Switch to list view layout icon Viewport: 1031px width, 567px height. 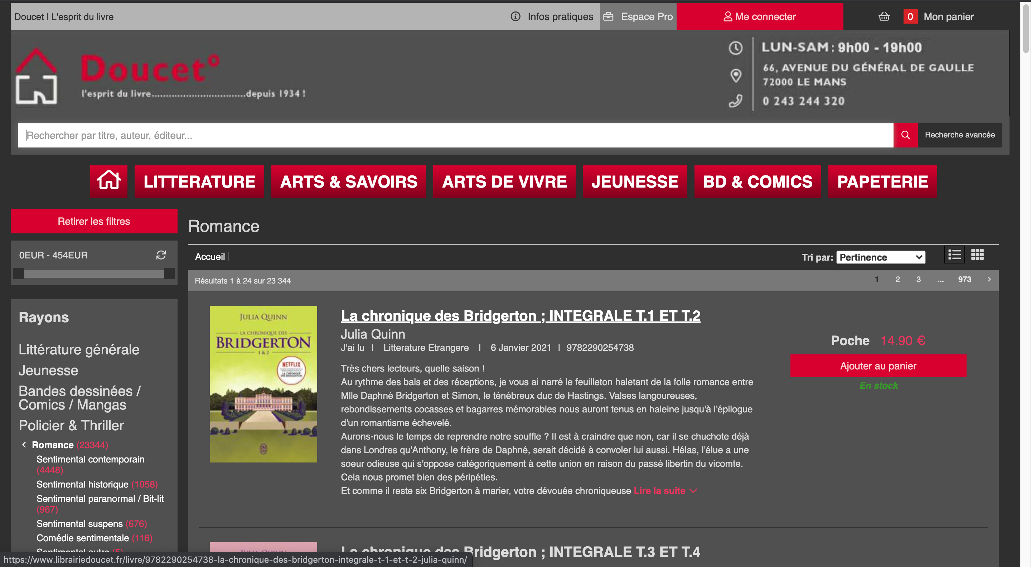[954, 255]
